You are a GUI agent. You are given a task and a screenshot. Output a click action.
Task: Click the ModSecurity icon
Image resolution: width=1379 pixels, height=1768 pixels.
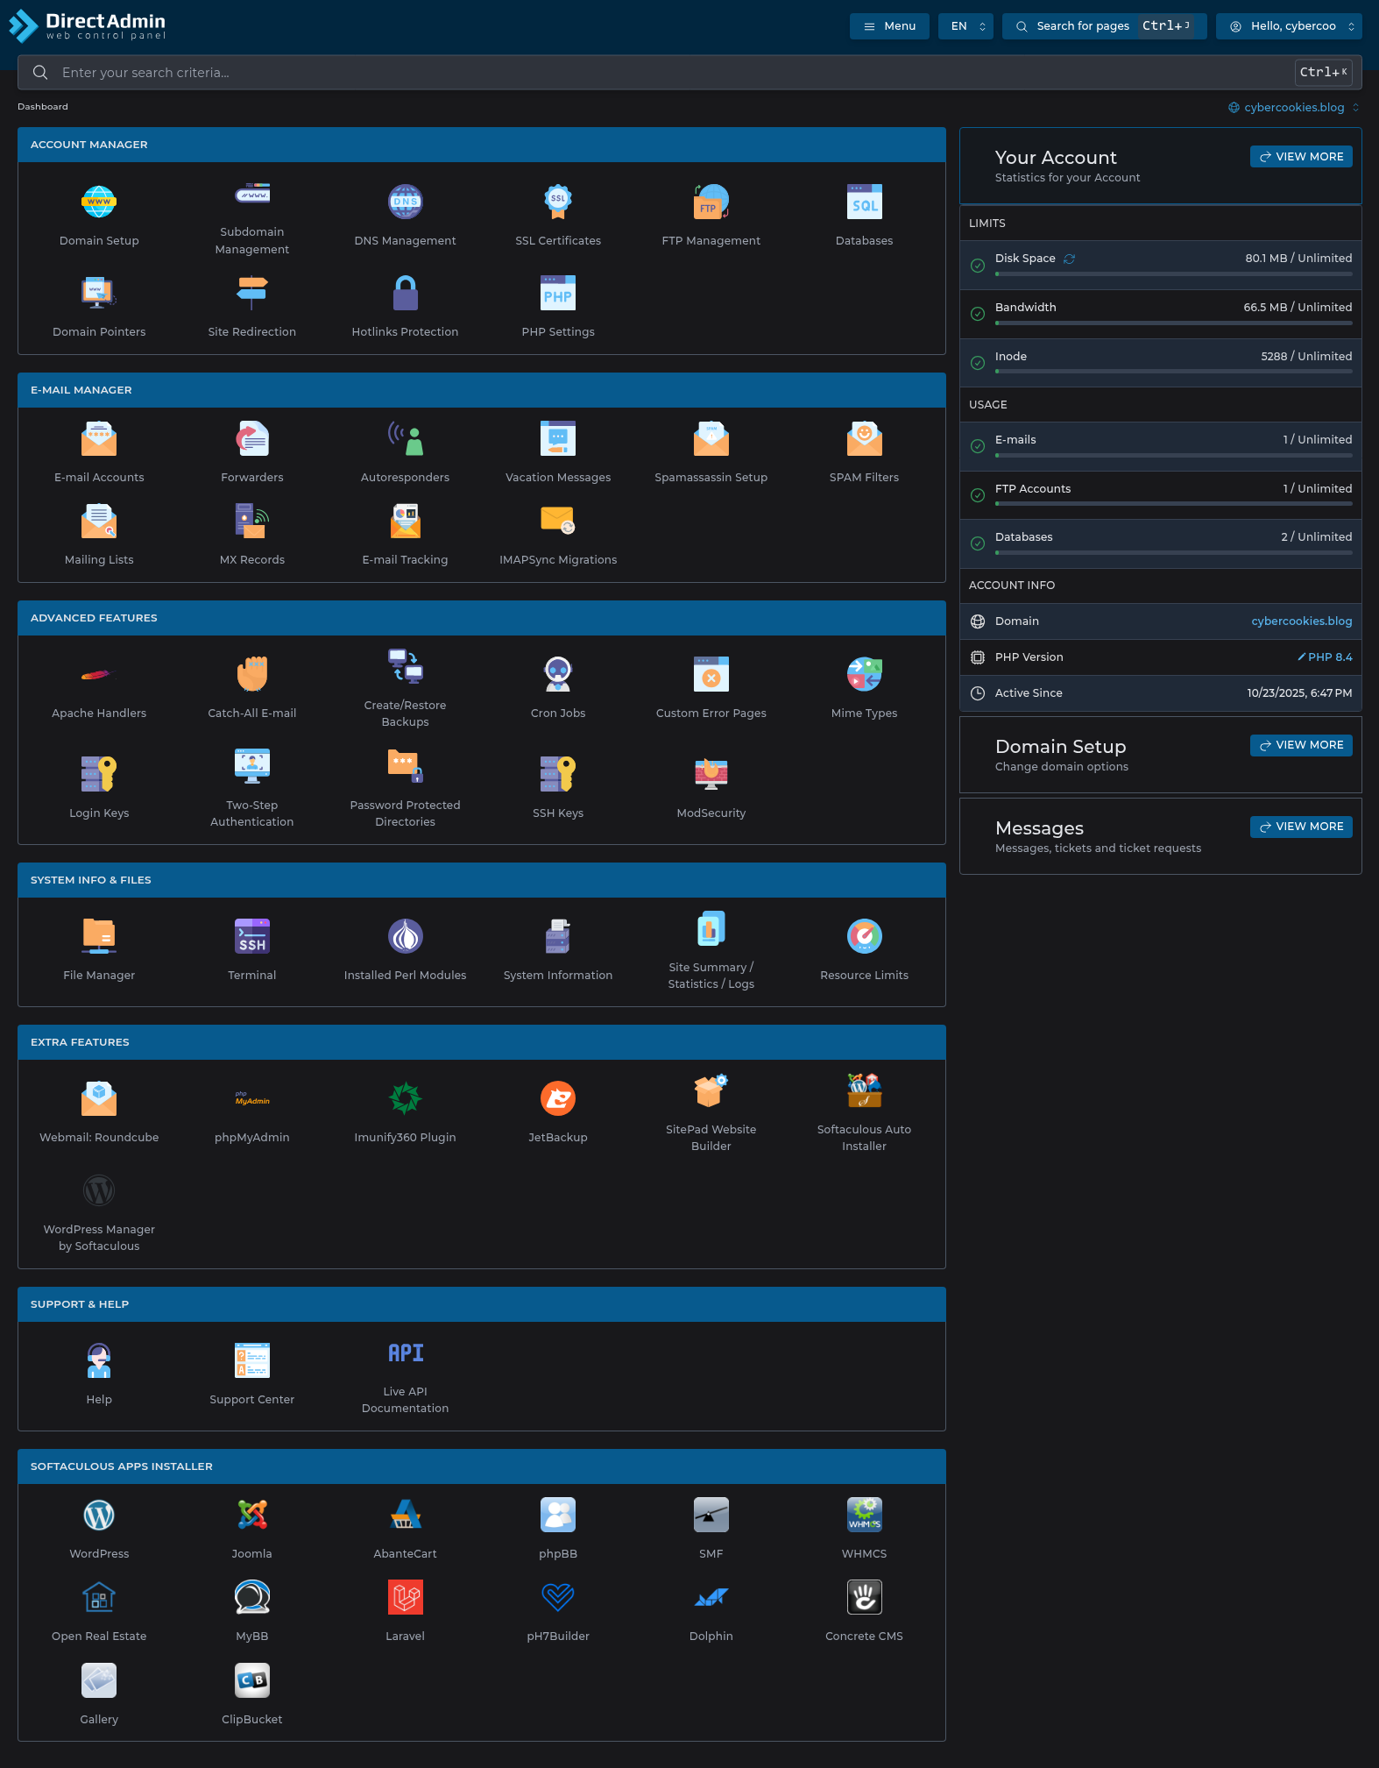point(711,774)
